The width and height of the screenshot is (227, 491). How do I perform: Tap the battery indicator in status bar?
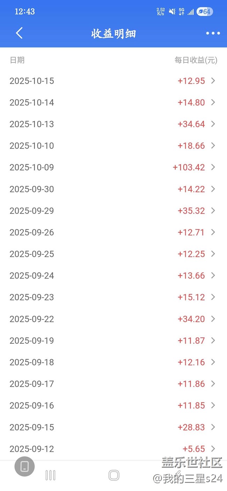coord(205,12)
